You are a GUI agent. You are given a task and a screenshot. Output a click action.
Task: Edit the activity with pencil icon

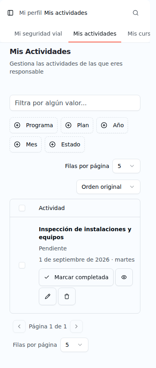[x=48, y=296]
